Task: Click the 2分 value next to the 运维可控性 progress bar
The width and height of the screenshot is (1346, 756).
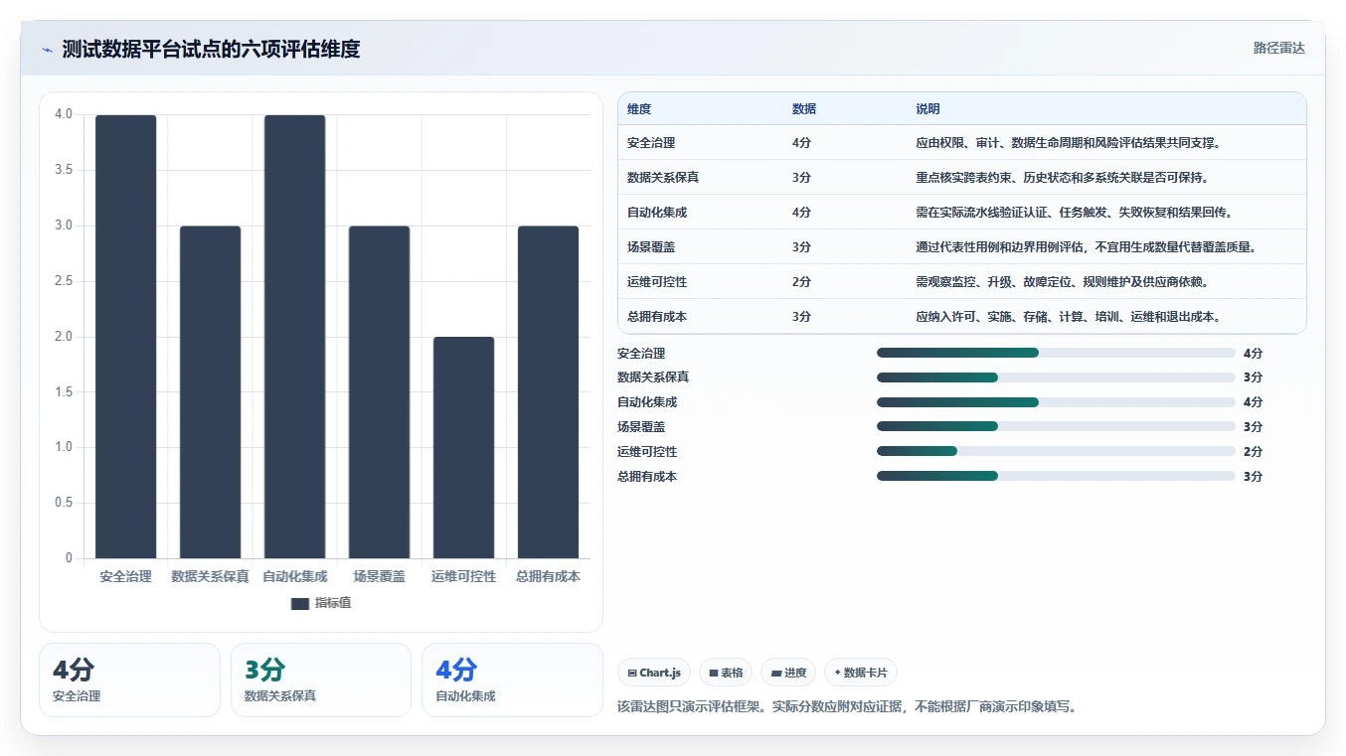Action: 1253,452
